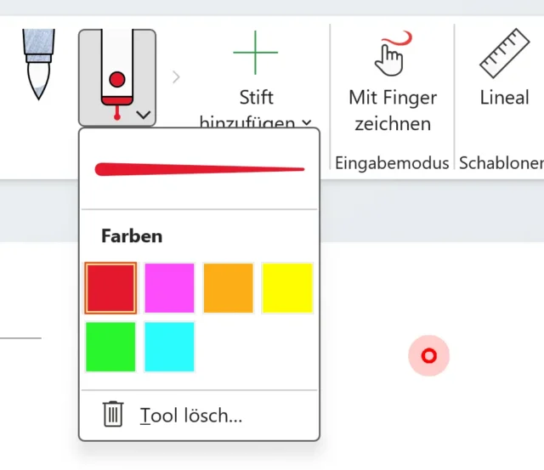Select the orange color swatch
Viewport: 544px width, 470px height.
tap(228, 288)
